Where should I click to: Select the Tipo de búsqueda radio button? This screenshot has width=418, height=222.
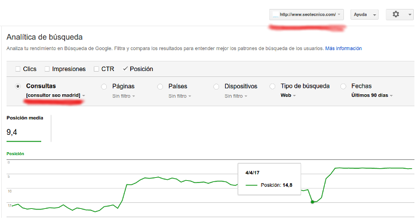(272, 87)
